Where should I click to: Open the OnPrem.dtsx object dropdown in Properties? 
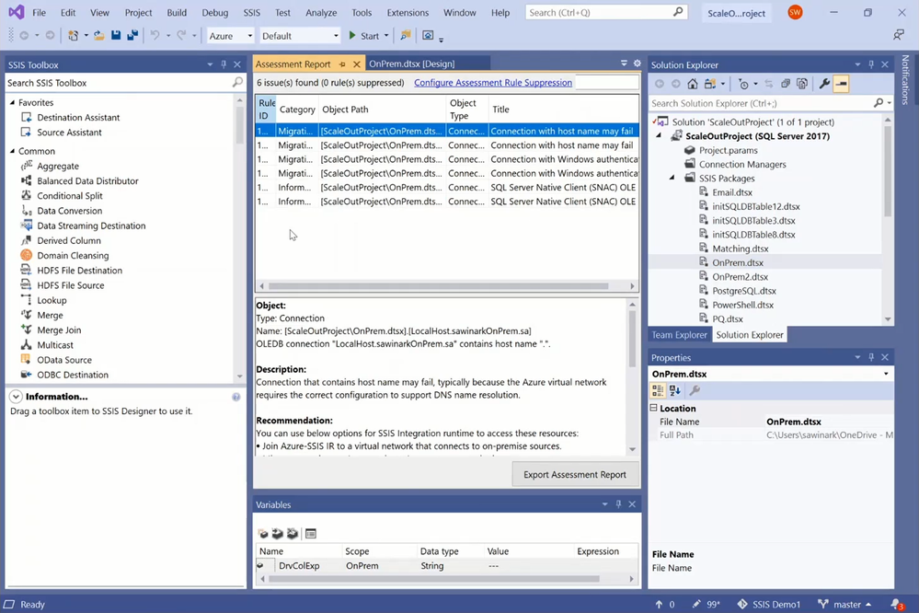[x=886, y=374]
